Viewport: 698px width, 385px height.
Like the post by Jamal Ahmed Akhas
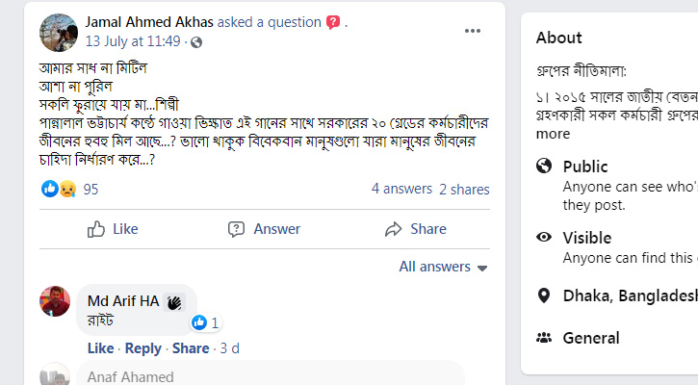[113, 229]
